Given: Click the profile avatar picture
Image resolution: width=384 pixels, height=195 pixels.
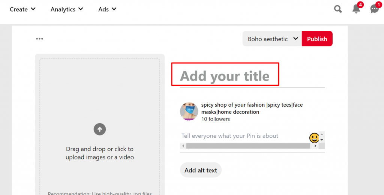Looking at the screenshot, I should [x=189, y=112].
